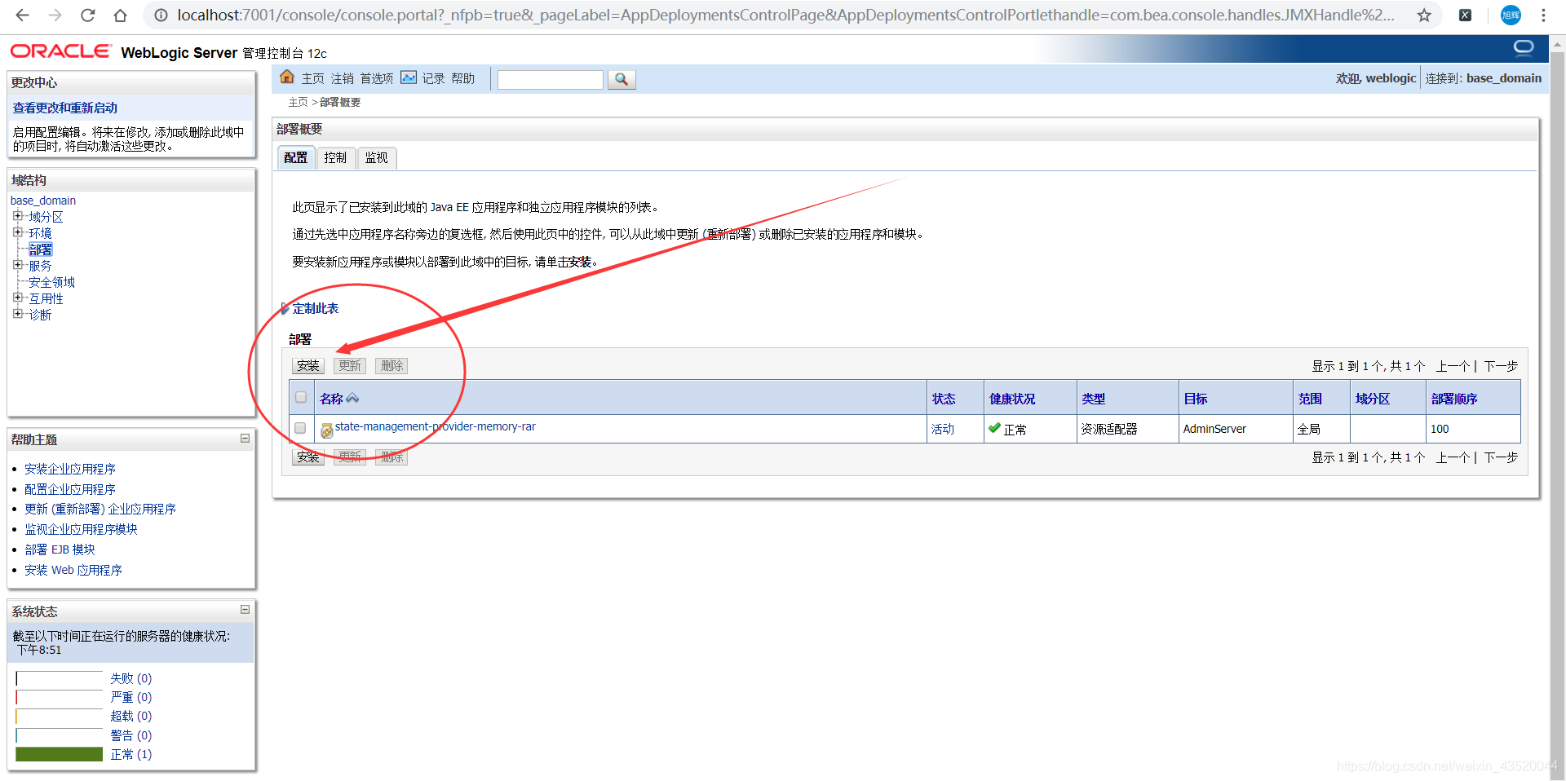Image resolution: width=1566 pixels, height=781 pixels.
Task: Click the green health checkmark icon
Action: [x=994, y=428]
